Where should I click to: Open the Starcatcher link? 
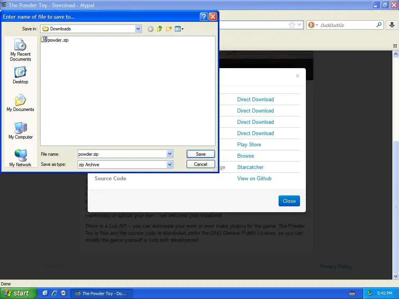coord(251,167)
